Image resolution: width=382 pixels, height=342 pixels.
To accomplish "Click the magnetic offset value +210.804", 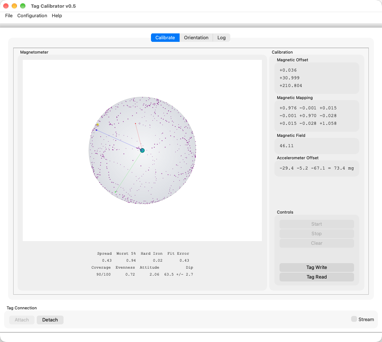I will pyautogui.click(x=291, y=85).
